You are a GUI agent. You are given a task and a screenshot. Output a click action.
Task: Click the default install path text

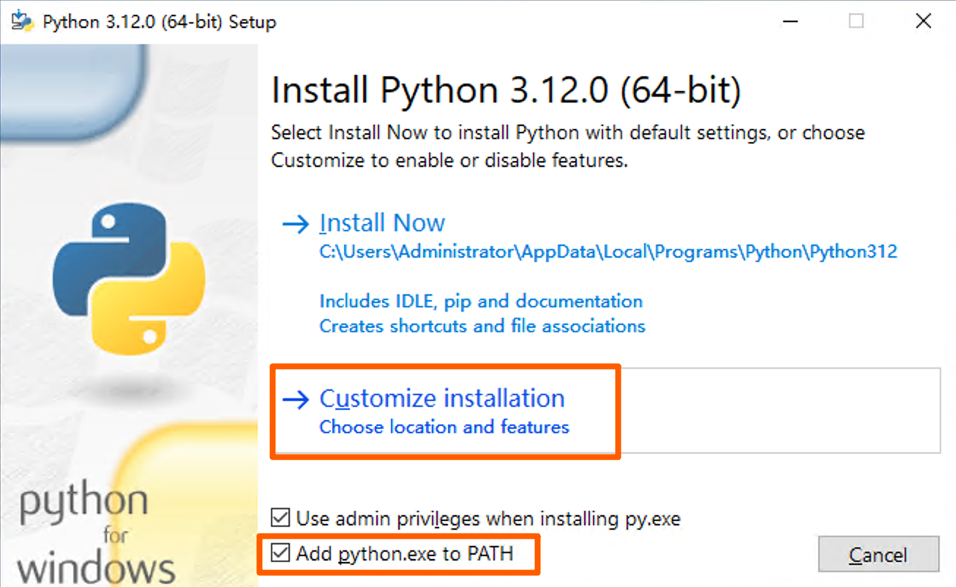(608, 252)
